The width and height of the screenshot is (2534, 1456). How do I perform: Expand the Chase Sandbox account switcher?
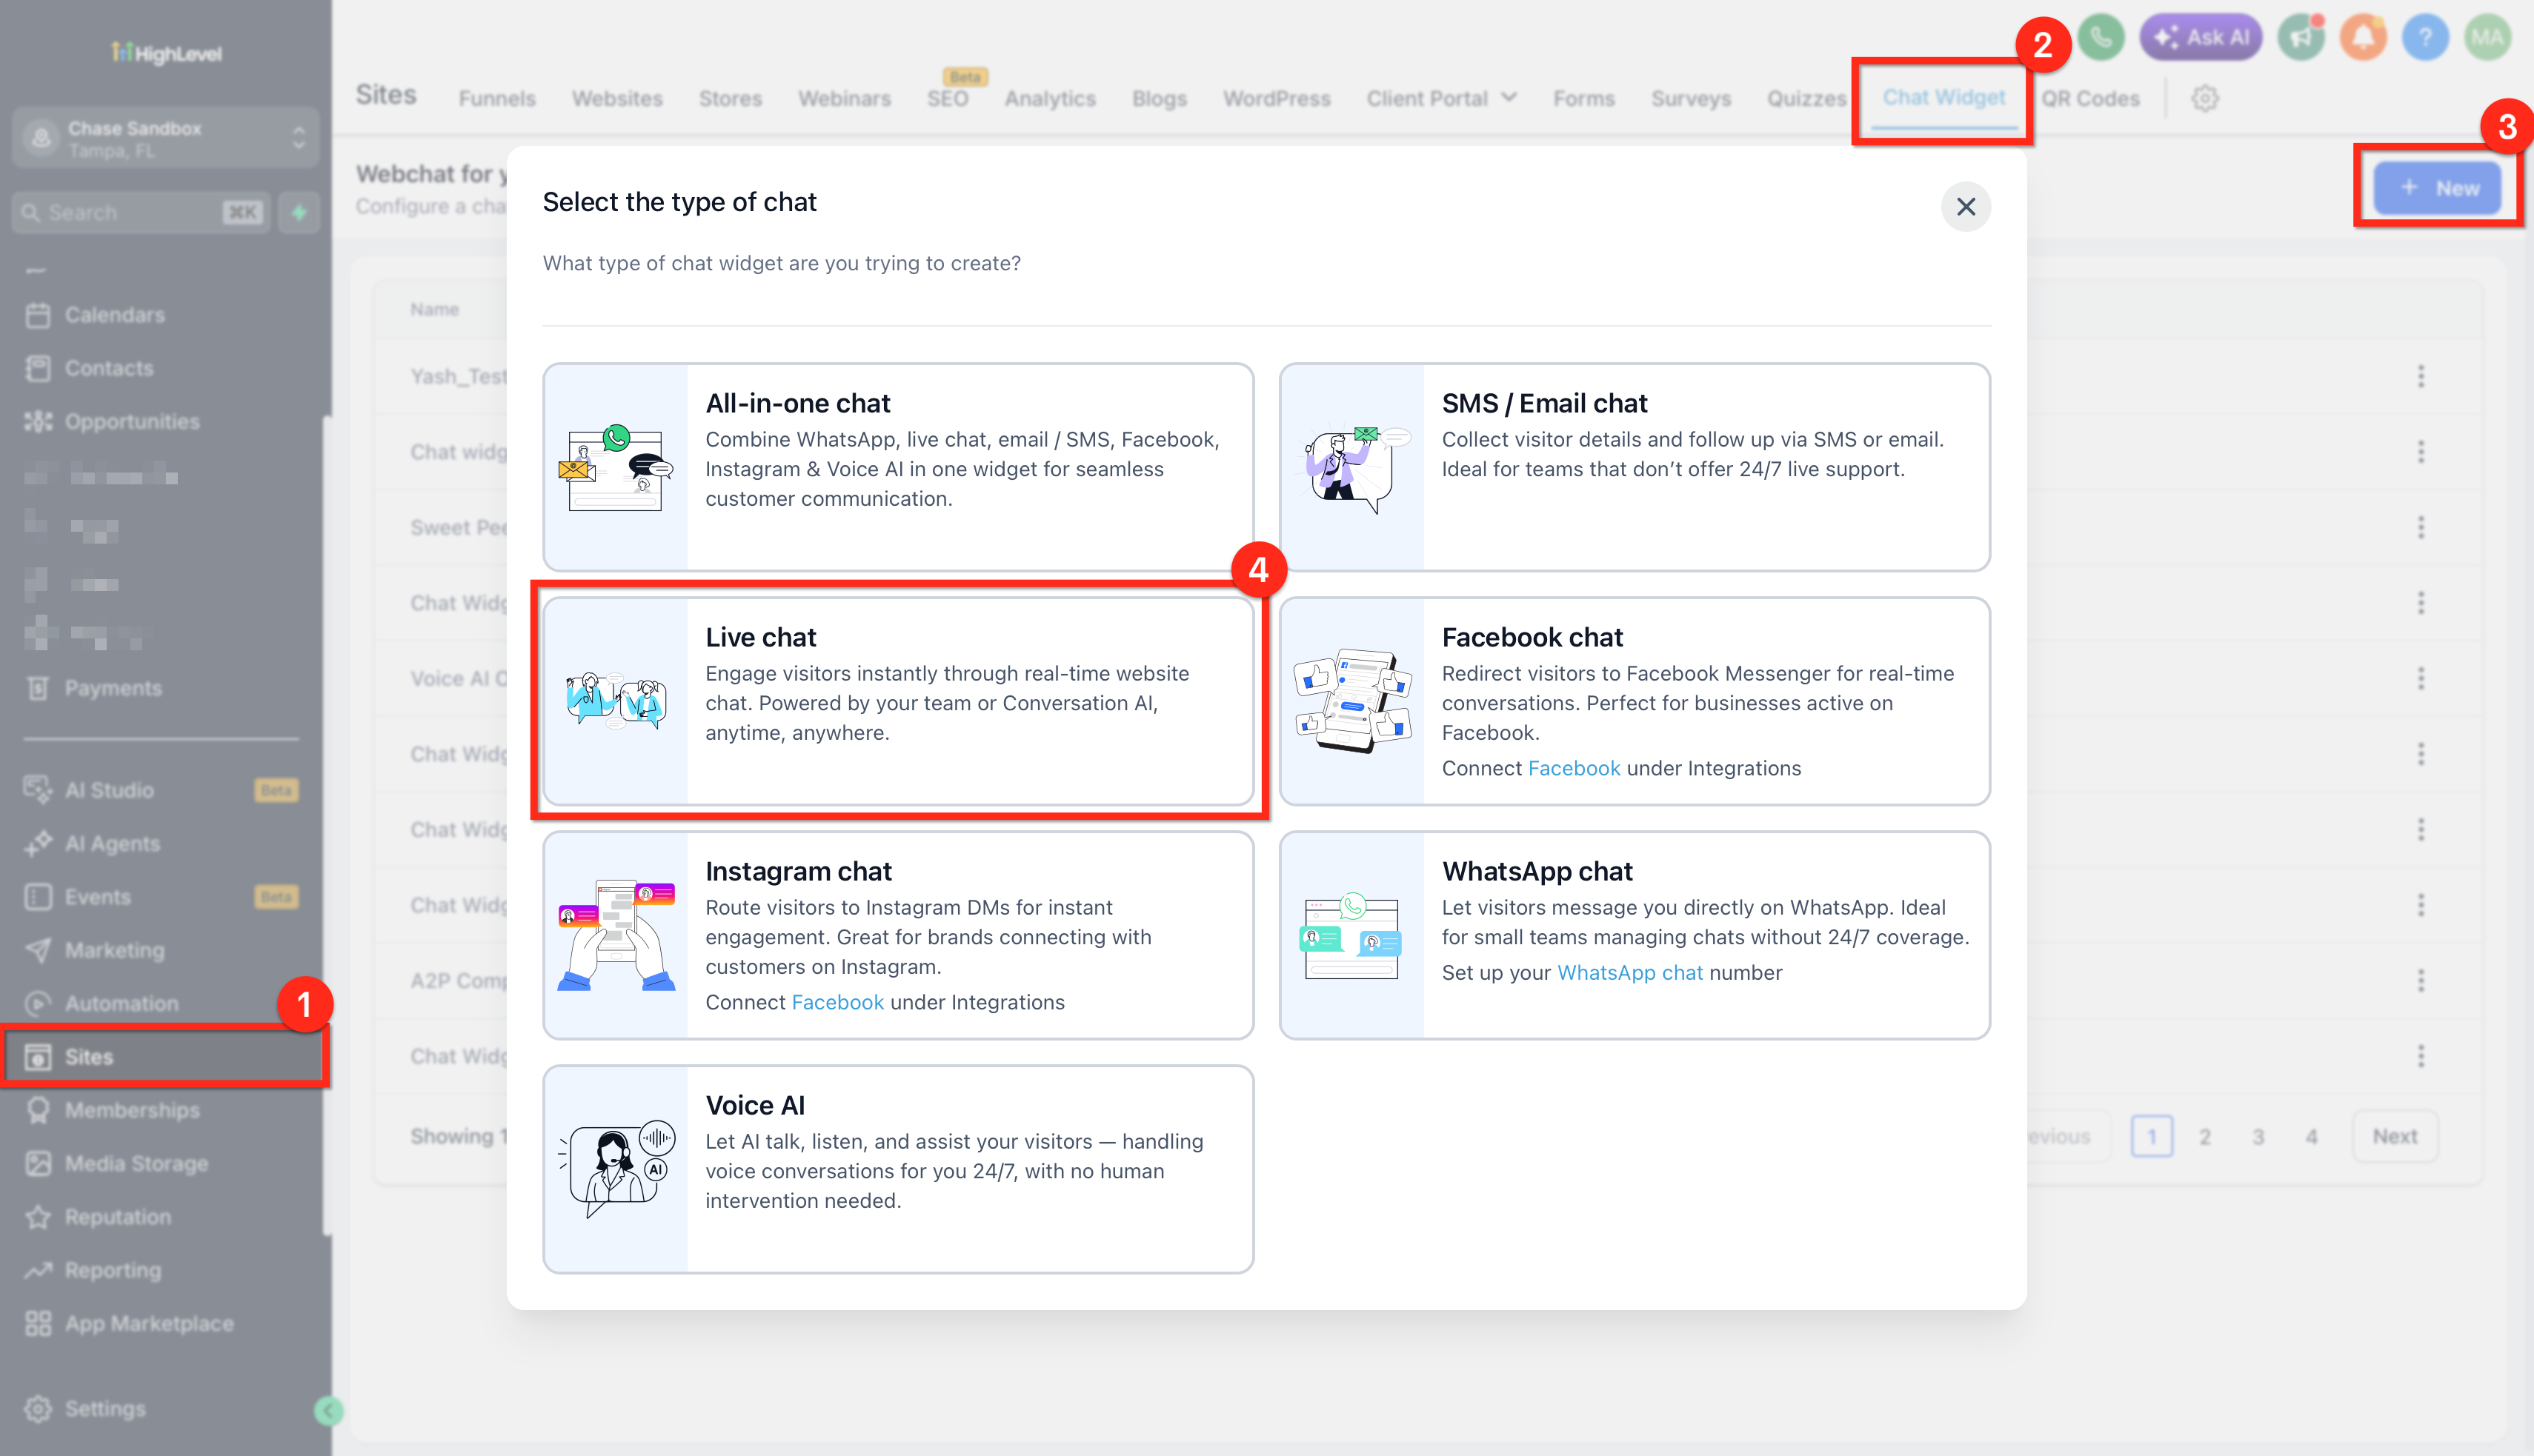165,139
